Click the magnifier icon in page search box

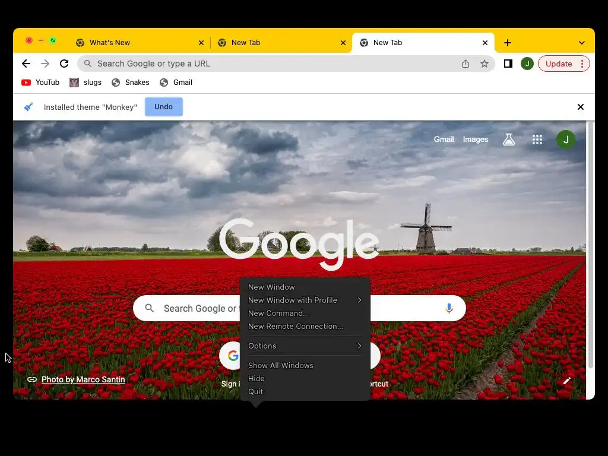point(149,308)
